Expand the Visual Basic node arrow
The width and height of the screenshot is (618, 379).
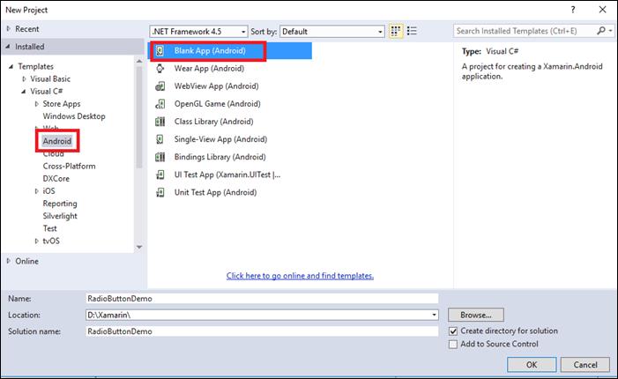24,78
